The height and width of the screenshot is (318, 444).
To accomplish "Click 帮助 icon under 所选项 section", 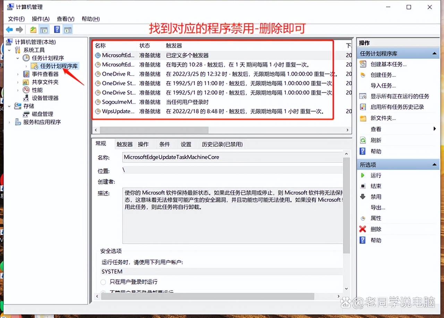I will pos(363,240).
